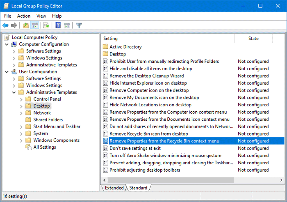
Task: Expand the Network tree node
Action: coord(21,113)
